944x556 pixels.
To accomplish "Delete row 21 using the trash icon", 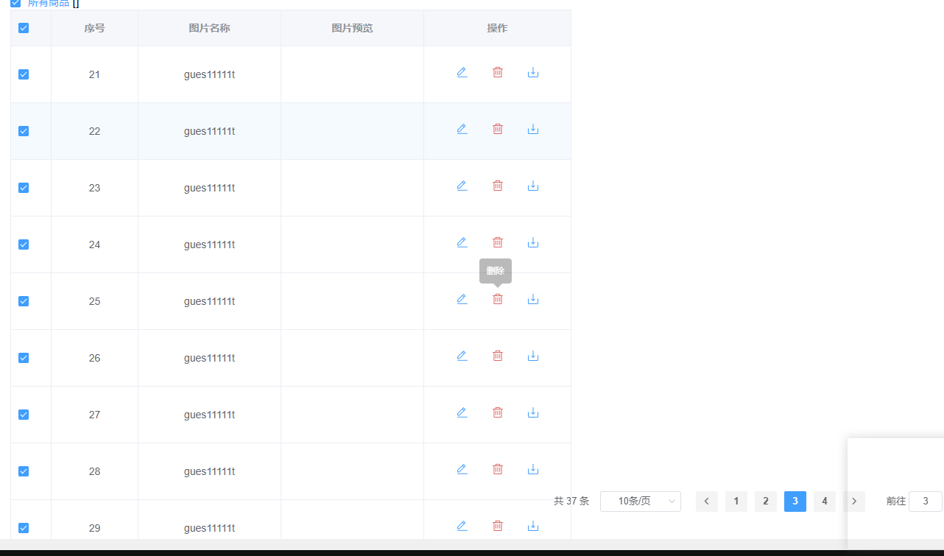I will click(498, 72).
